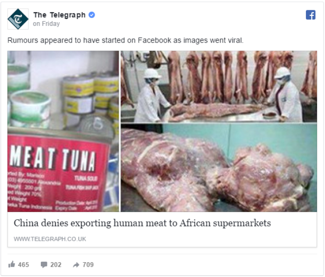Click the thumbs-up like icon
This screenshot has width=325, height=277.
click(x=12, y=264)
